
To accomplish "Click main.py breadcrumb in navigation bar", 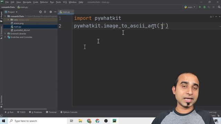I will coord(23,7).
